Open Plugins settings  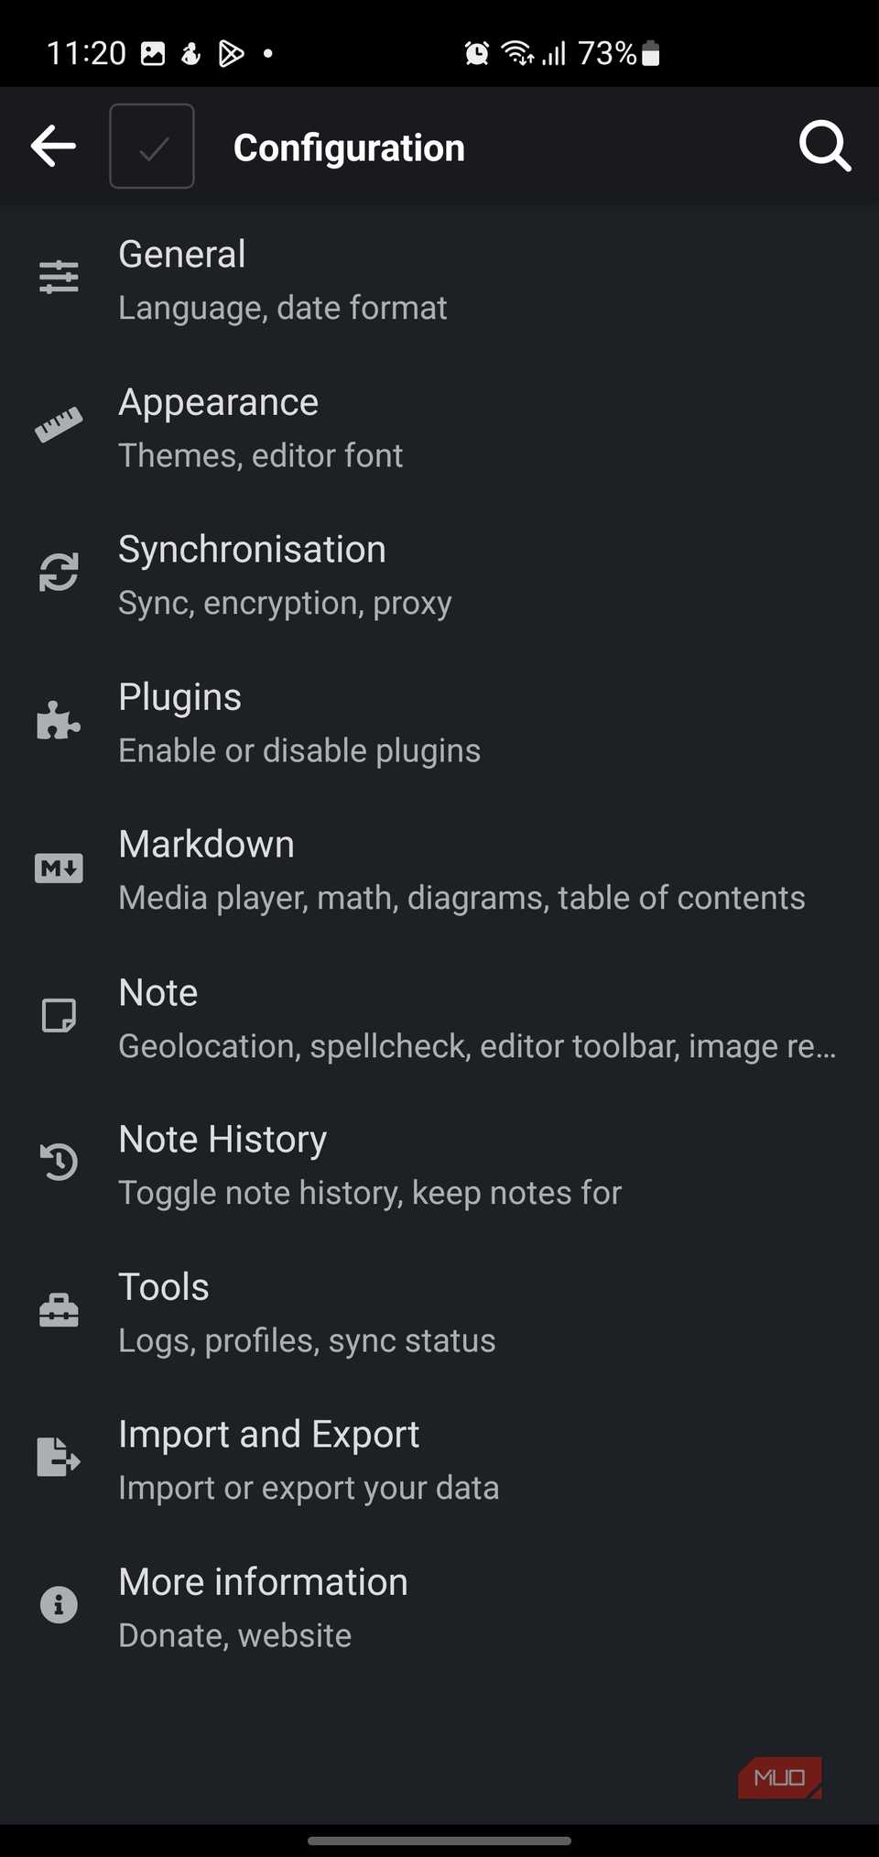pos(298,723)
